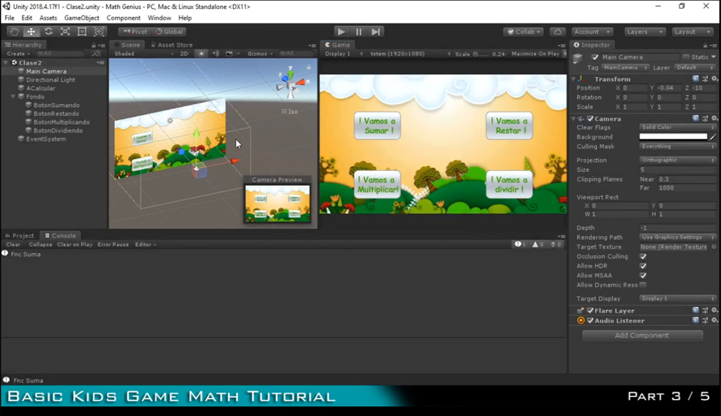Collapse the Fondo hierarchy item

point(13,97)
